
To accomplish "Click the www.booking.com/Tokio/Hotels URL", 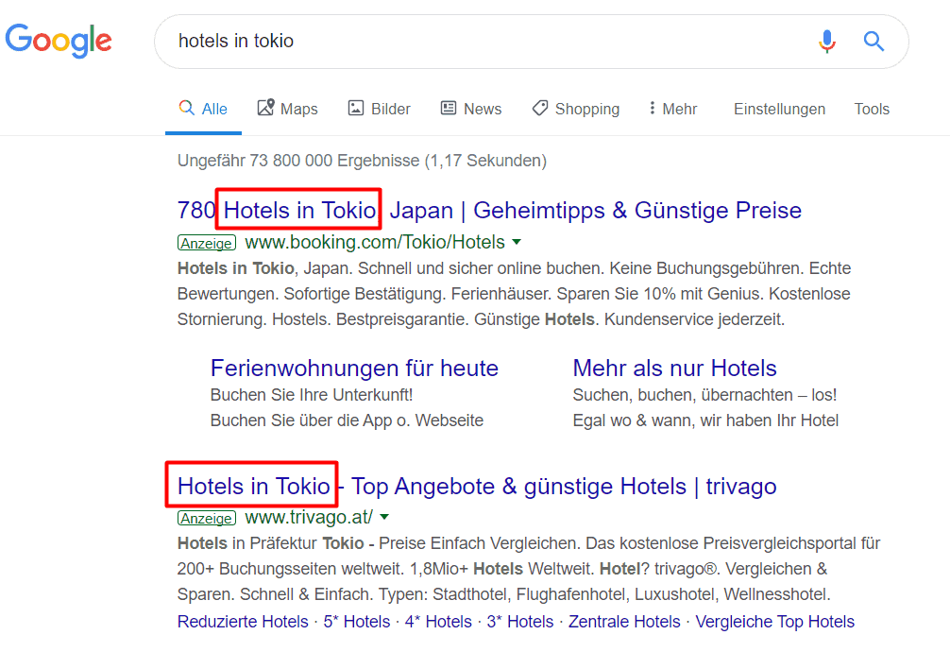I will coord(374,242).
